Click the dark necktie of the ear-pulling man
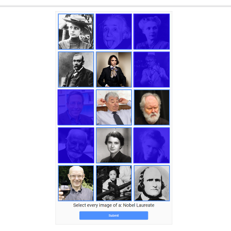Viewport: 231px width, 231px height. point(117,118)
